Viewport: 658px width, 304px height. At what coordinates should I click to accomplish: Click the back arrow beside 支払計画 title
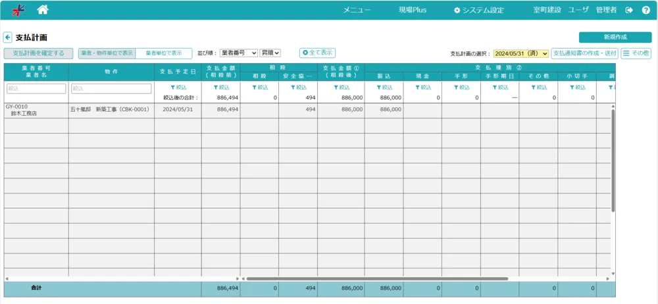(8, 38)
